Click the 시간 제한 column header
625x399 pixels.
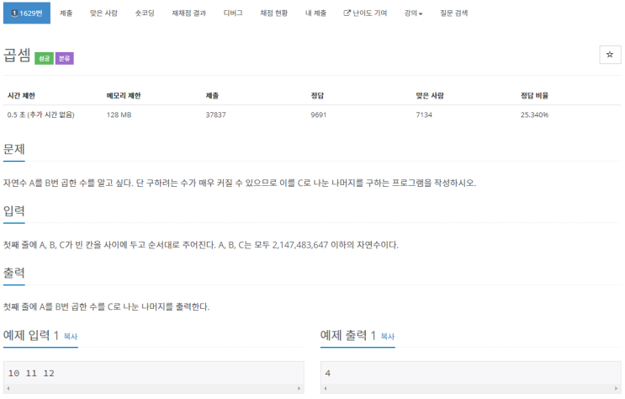tap(21, 95)
